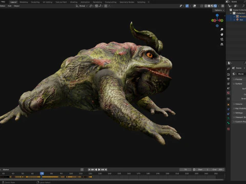The width and height of the screenshot is (246, 184).
Task: Expand the Sun item in outliner
Action: 234,20
